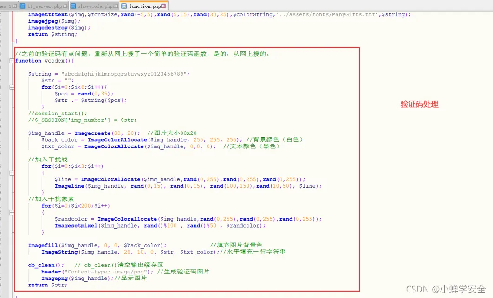Click the '//session_start();' comment line

pyautogui.click(x=58, y=114)
